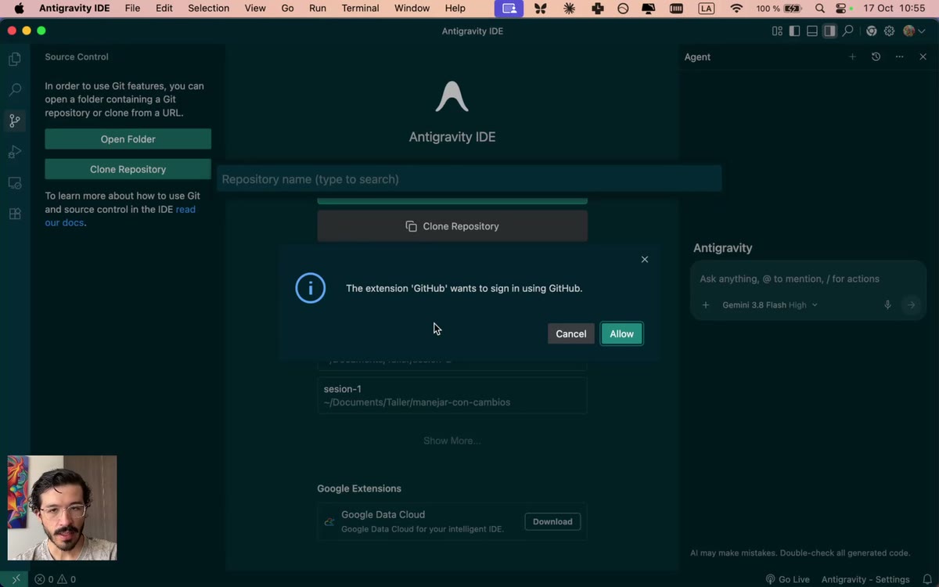Open the sesion-1 recent project
939x587 pixels.
point(452,395)
